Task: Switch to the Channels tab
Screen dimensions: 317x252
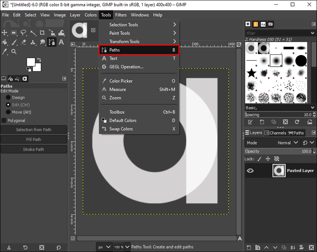Action: (x=275, y=133)
